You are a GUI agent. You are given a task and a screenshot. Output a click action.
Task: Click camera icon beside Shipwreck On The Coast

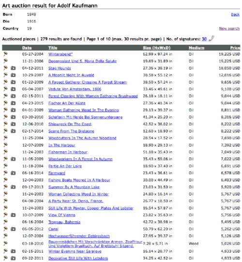point(13,124)
